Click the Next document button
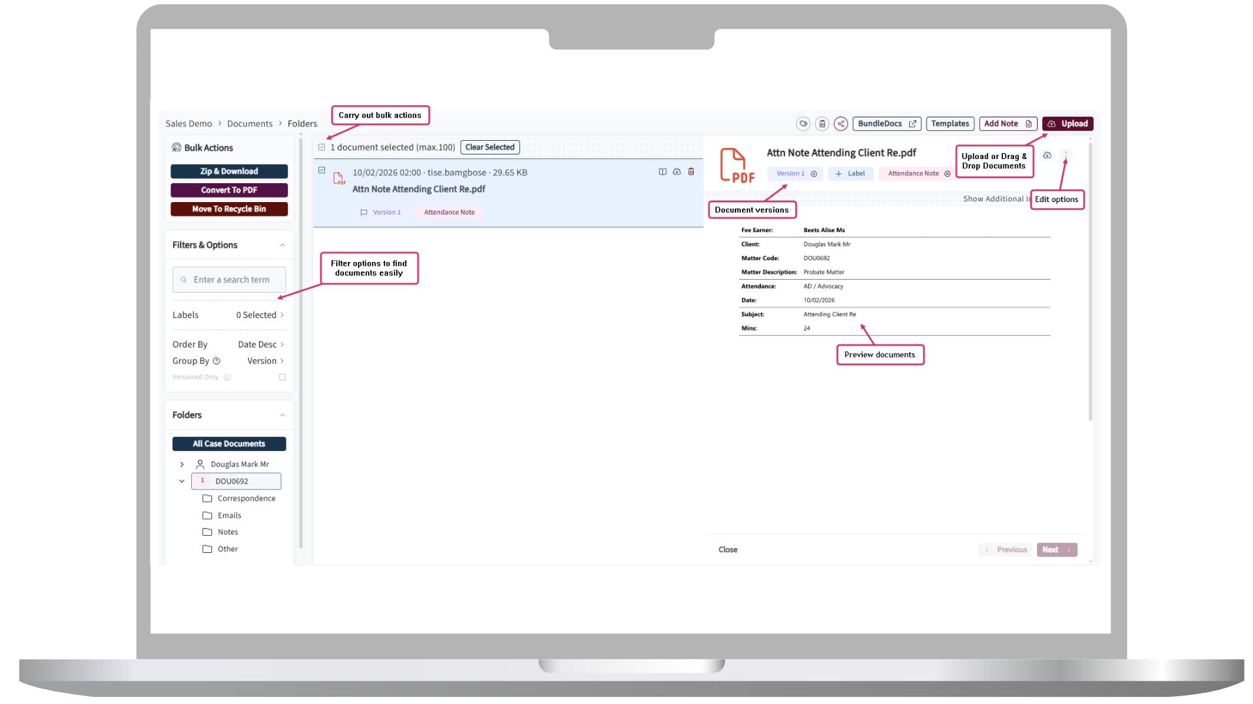This screenshot has width=1253, height=704. 1057,550
